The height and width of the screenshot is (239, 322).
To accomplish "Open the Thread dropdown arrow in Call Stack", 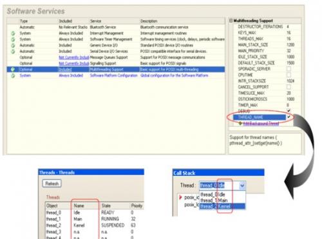I will 242,186.
